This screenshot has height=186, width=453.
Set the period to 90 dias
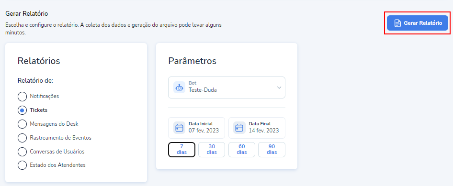[272, 149]
